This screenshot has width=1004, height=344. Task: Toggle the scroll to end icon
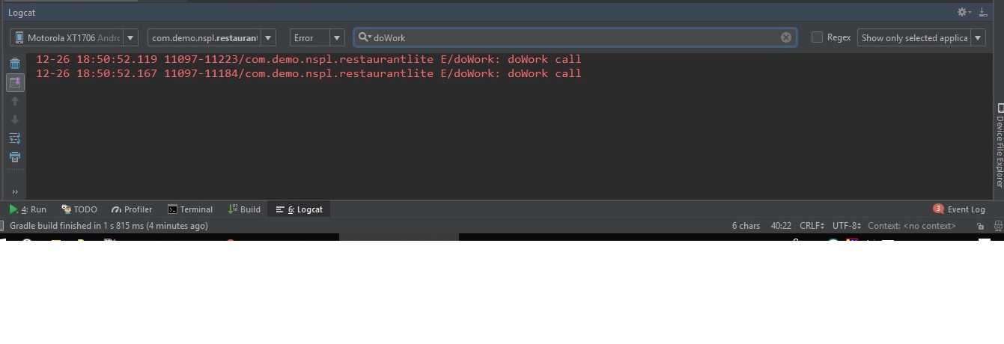pyautogui.click(x=15, y=82)
